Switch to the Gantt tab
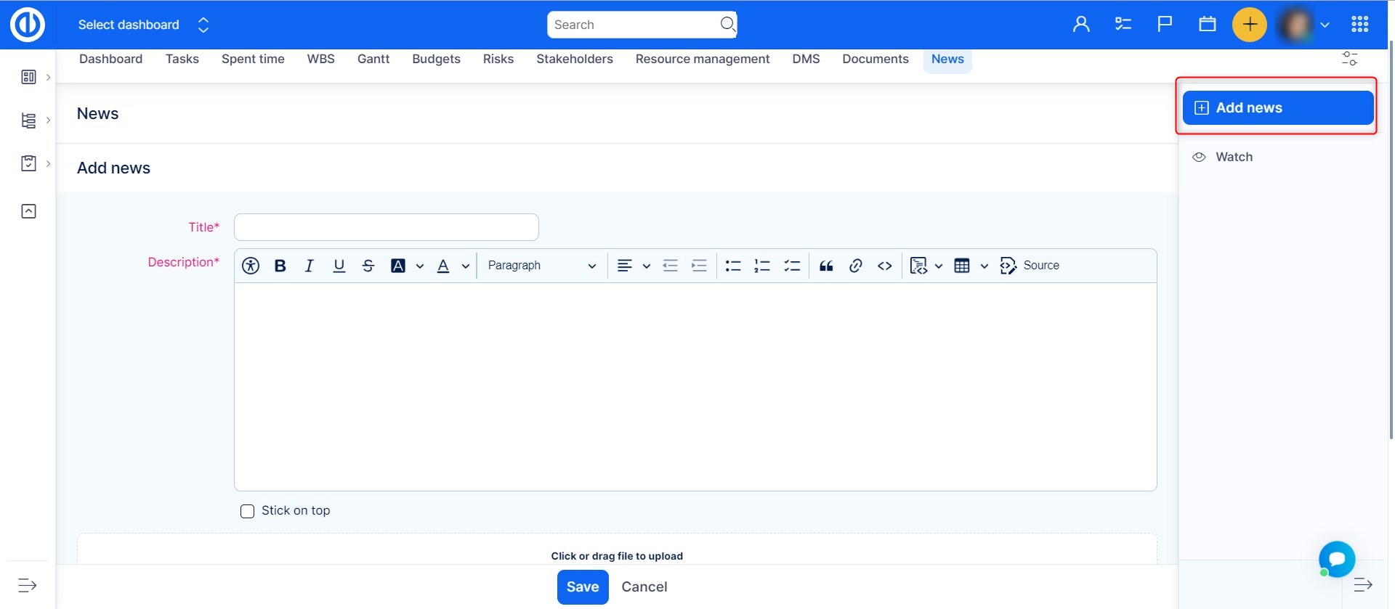 coord(373,59)
